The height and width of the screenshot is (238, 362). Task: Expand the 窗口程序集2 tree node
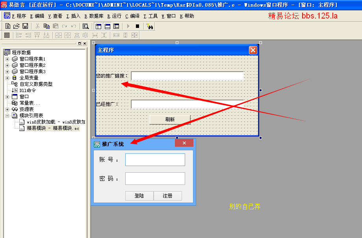tap(7, 65)
